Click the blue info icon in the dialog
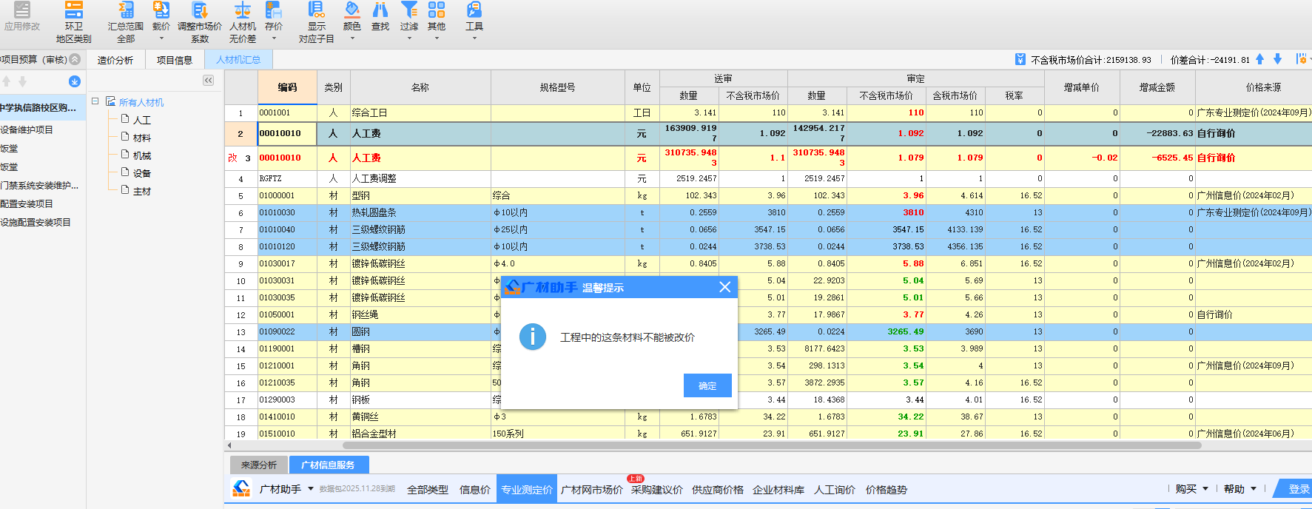This screenshot has height=509, width=1312. pyautogui.click(x=533, y=337)
